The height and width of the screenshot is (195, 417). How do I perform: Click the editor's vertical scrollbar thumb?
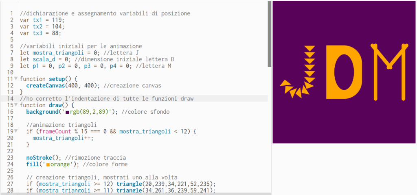(x=269, y=32)
